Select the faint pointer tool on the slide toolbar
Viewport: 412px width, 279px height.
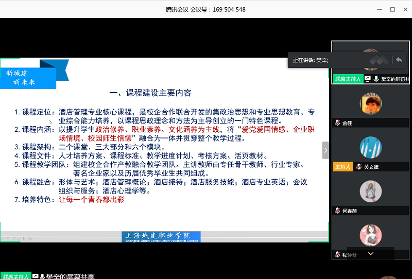point(24,239)
